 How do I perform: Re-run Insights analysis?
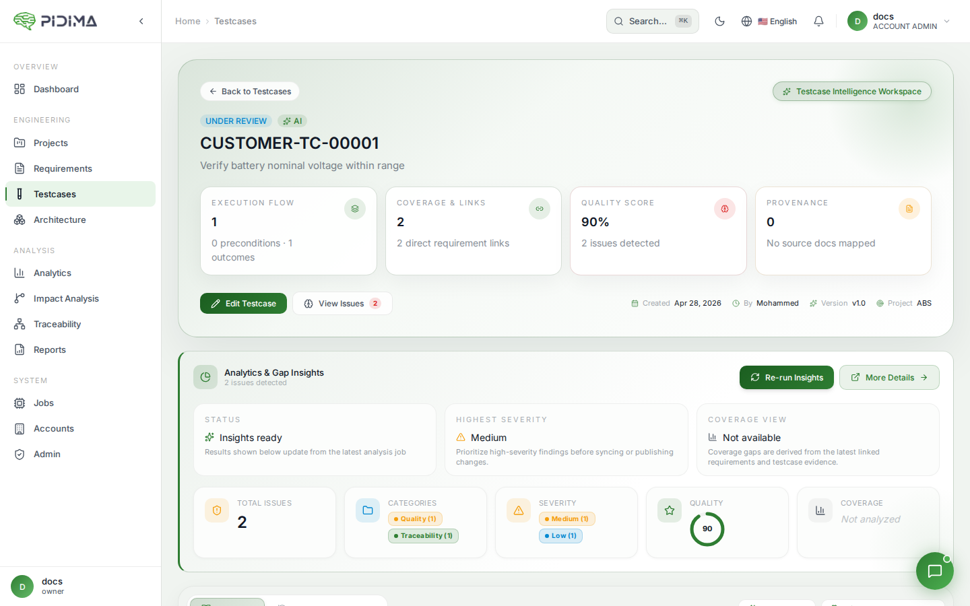787,377
